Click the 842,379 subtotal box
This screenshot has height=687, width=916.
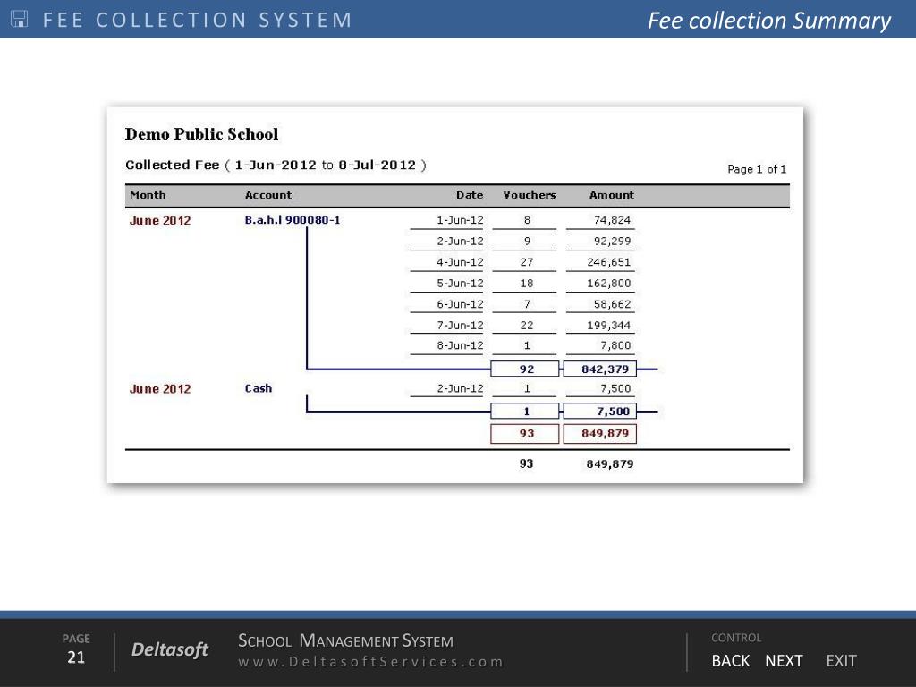coord(600,369)
